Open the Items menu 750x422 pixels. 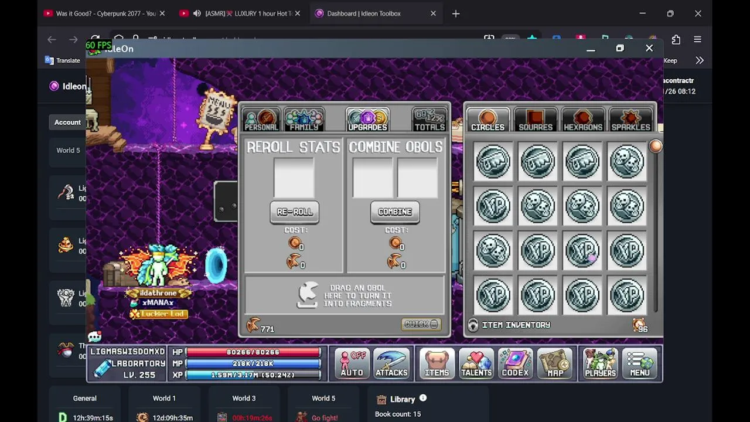tap(437, 363)
